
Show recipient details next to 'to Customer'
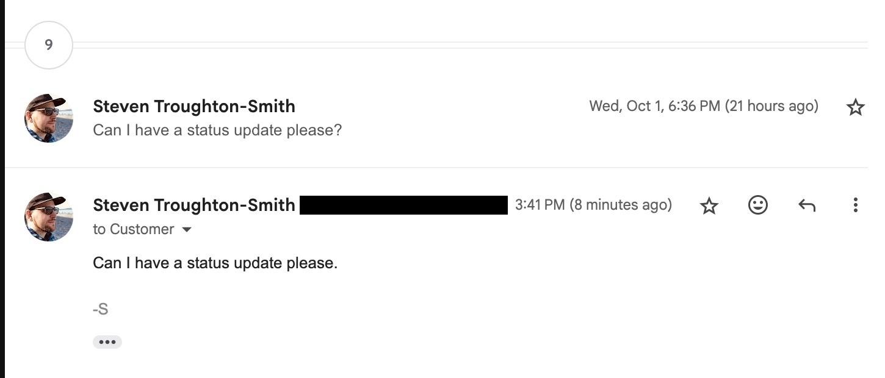(187, 230)
